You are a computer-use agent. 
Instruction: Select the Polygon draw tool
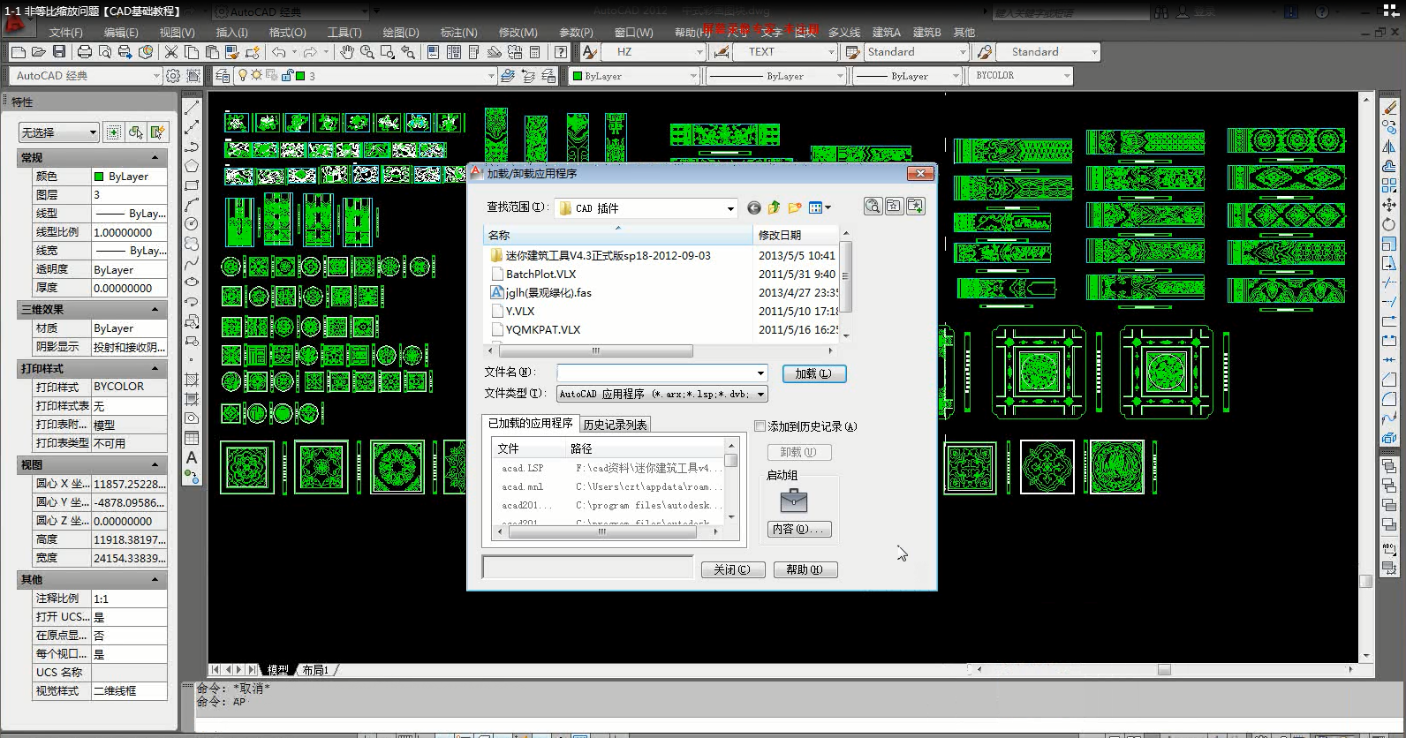(192, 166)
